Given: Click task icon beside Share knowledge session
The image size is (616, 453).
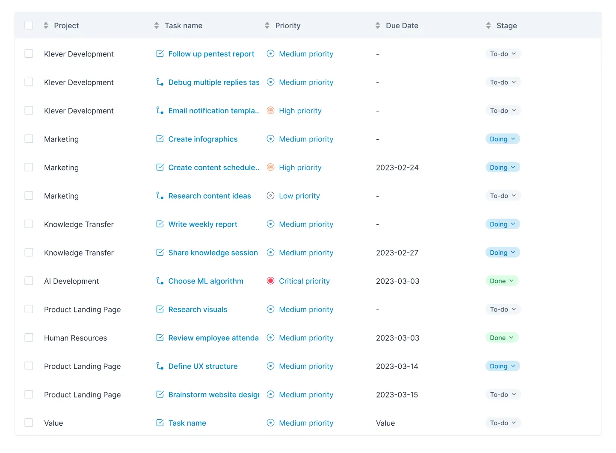Looking at the screenshot, I should [x=160, y=253].
